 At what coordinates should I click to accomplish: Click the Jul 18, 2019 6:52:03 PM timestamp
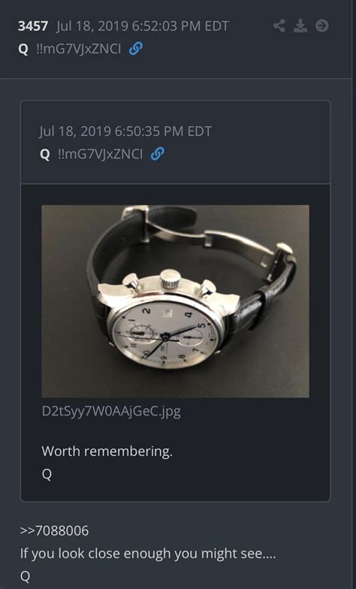(x=143, y=26)
